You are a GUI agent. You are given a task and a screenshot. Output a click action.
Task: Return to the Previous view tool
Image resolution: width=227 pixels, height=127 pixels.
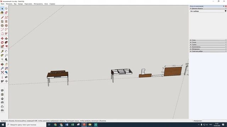coord(6,72)
